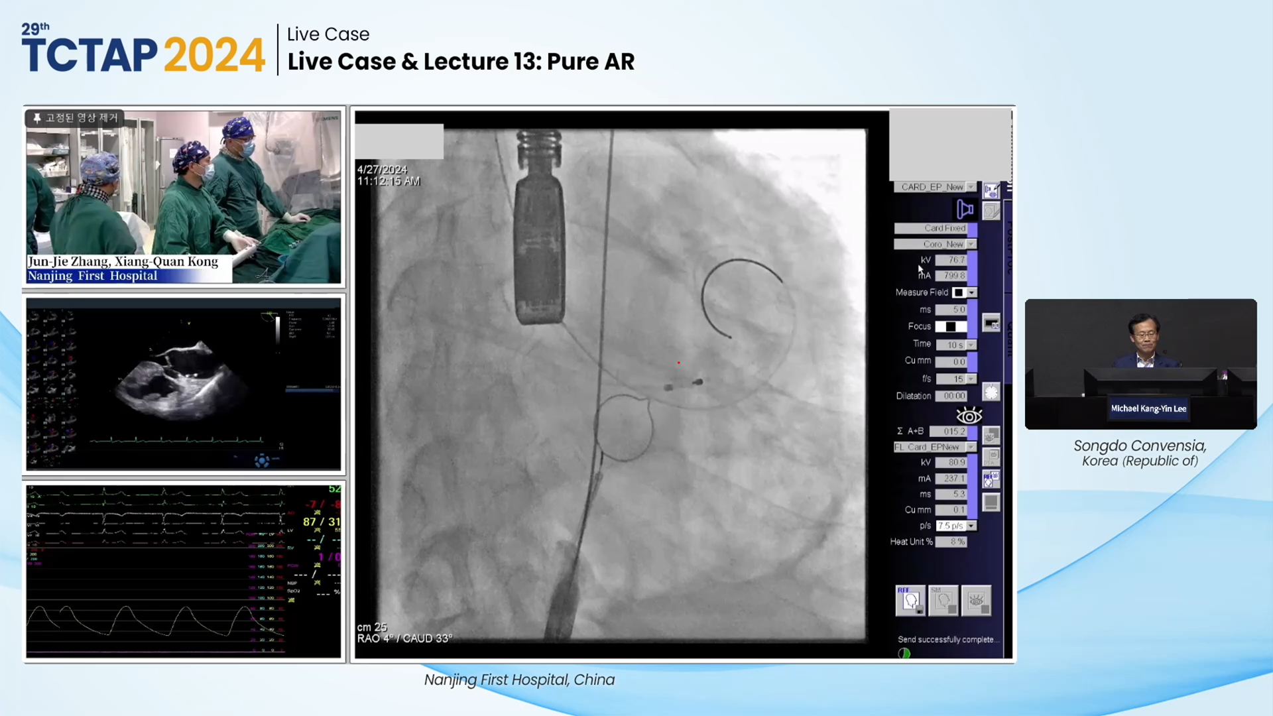Click the ms value 5.0 field
1273x716 pixels.
(951, 310)
